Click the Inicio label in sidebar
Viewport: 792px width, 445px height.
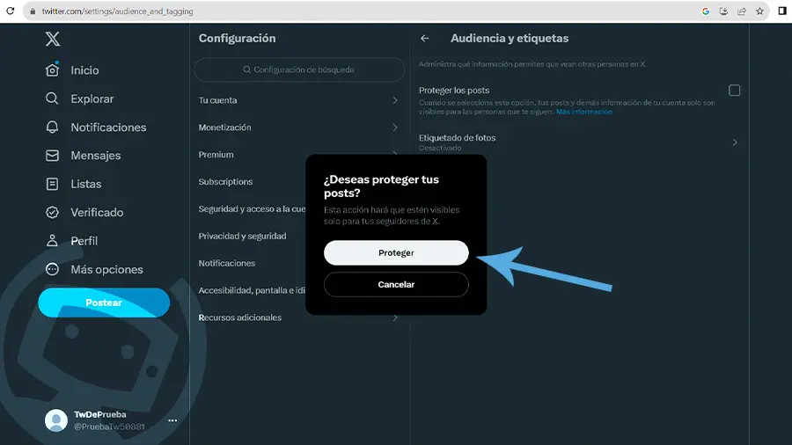pyautogui.click(x=84, y=70)
